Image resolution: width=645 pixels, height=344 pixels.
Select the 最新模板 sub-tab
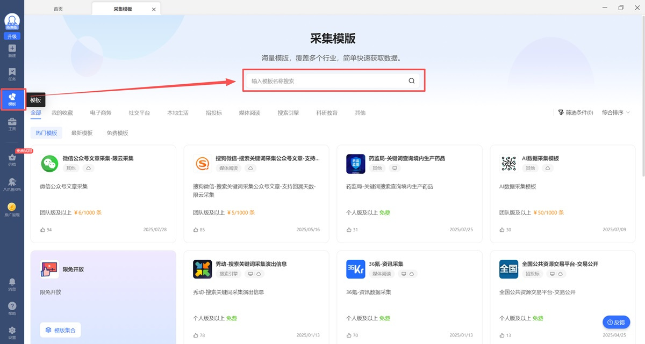point(82,133)
